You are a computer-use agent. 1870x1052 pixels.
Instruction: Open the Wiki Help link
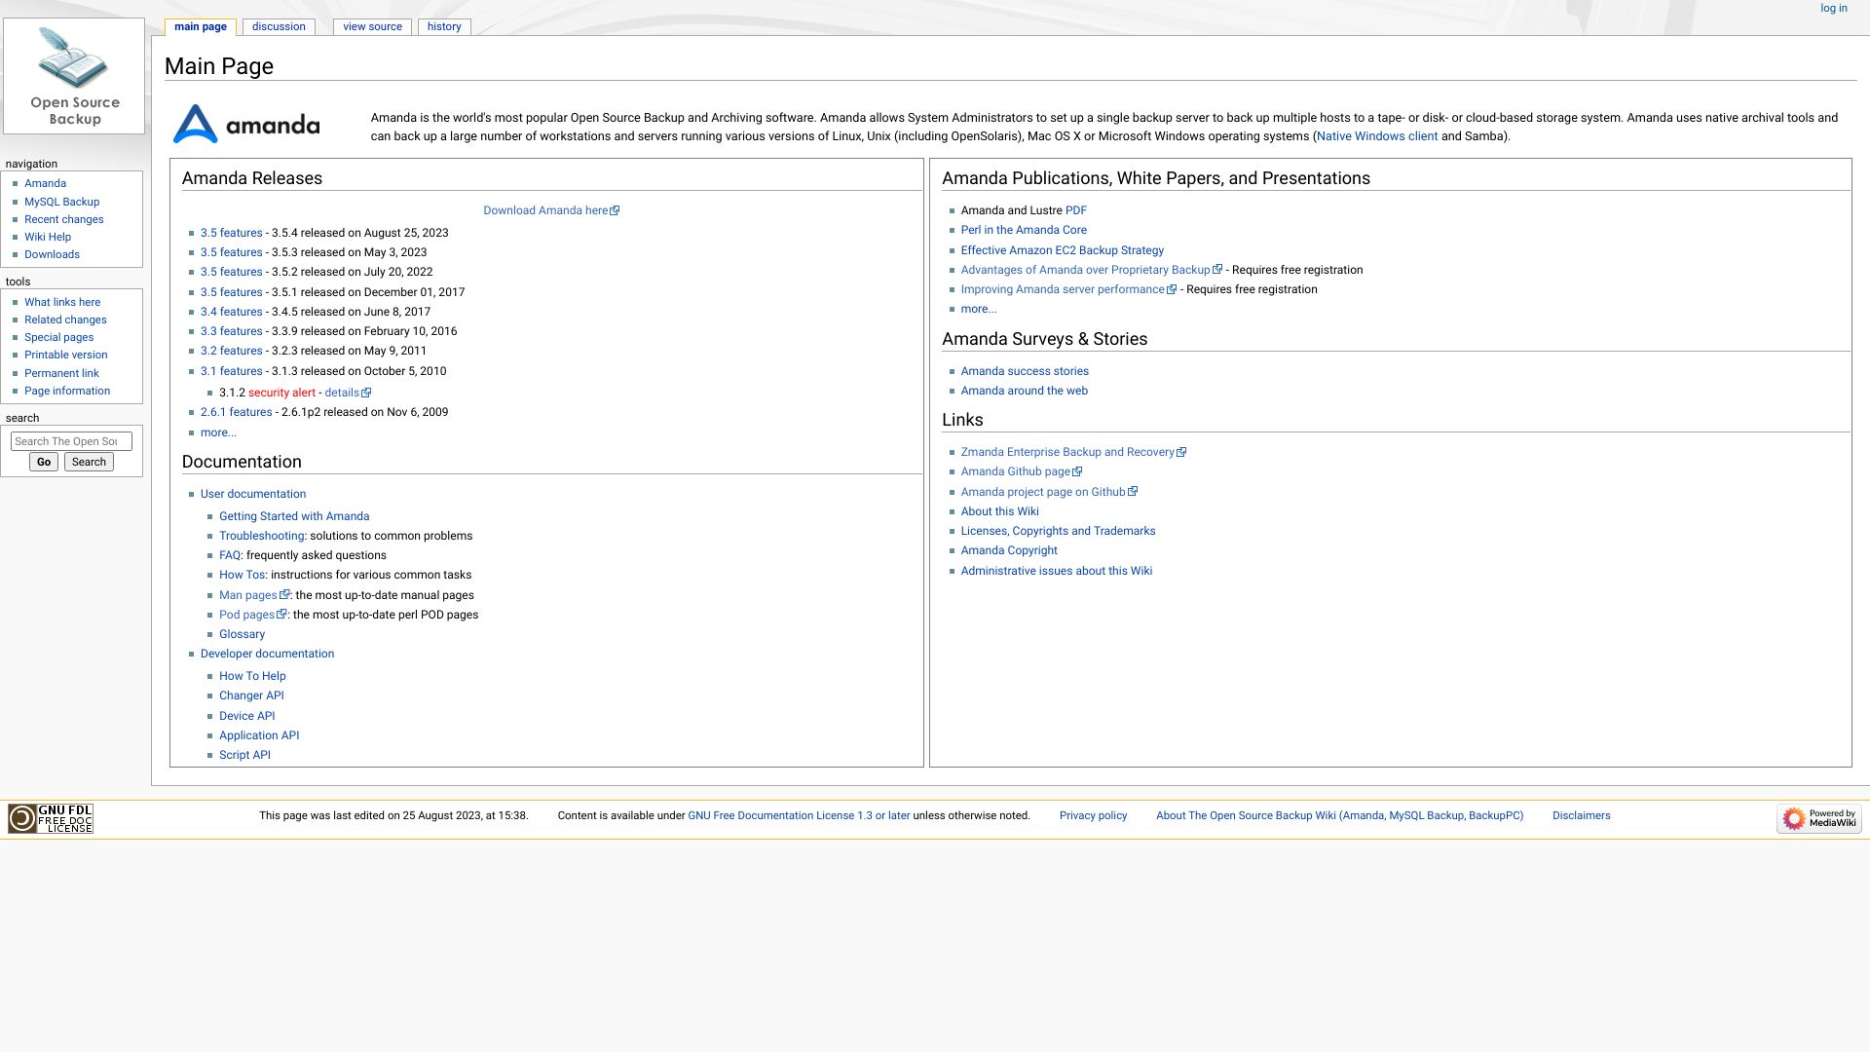pos(48,238)
